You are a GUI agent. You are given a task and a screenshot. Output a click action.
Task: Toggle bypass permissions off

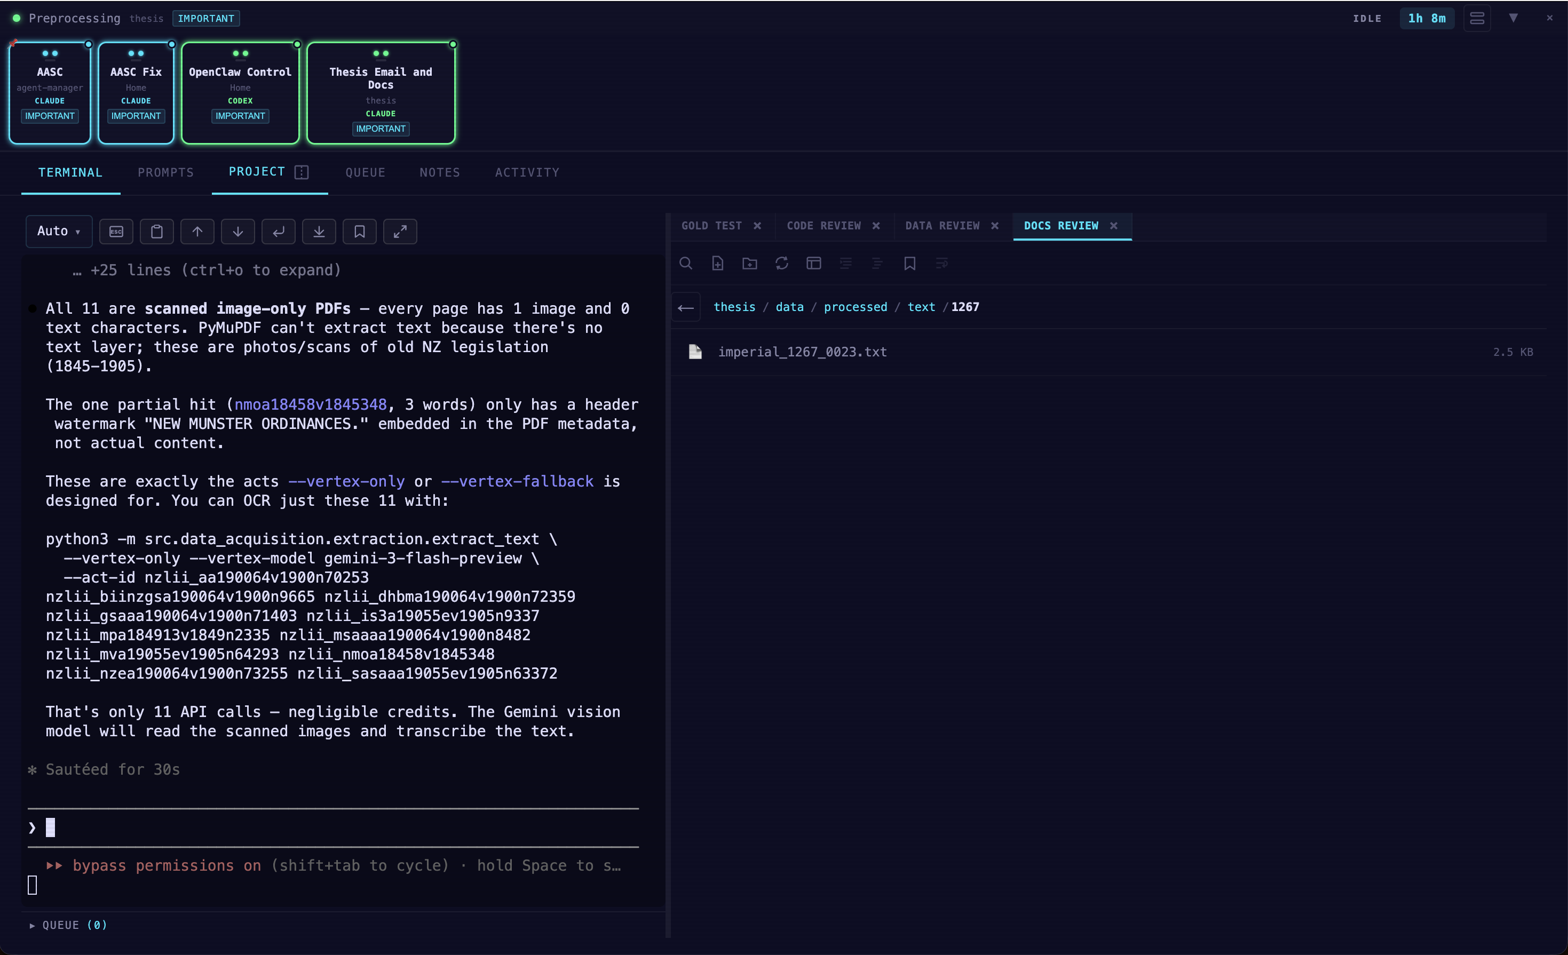click(x=153, y=865)
